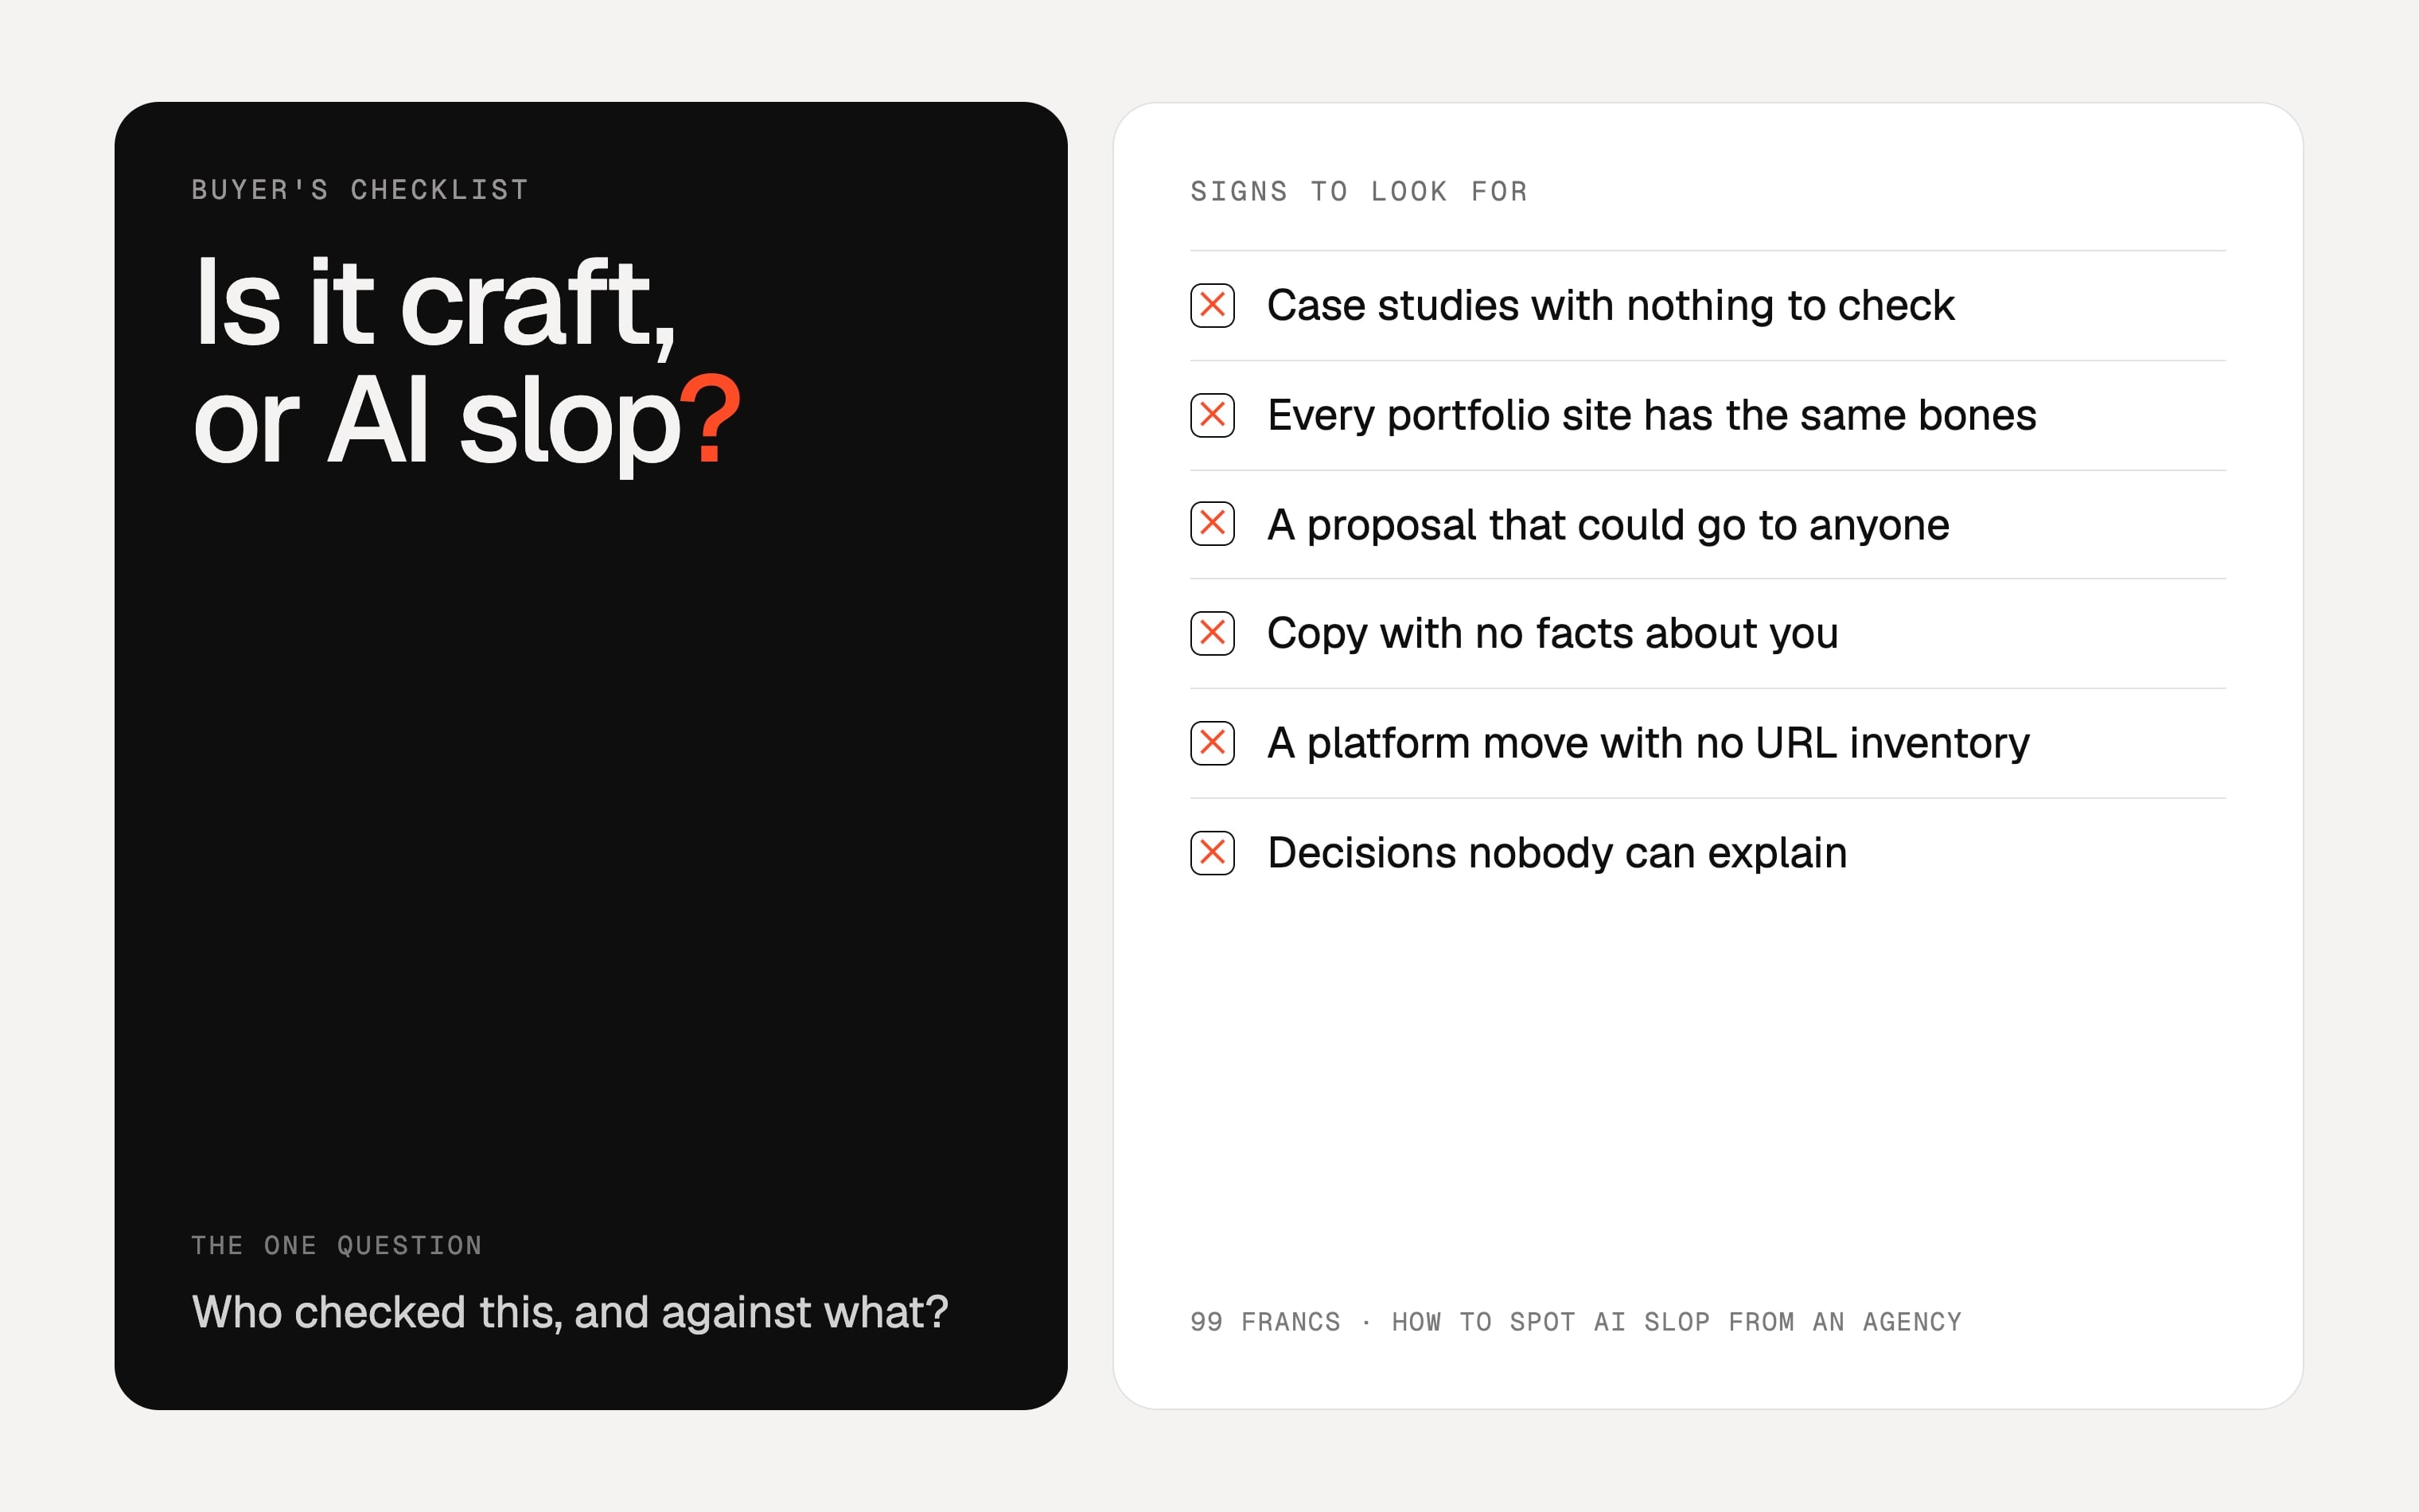Select the text "Decisions nobody can explain"

click(1556, 853)
